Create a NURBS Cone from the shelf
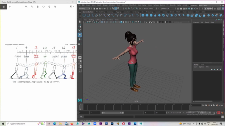Screen dimensions: 225x126 click(155, 15)
